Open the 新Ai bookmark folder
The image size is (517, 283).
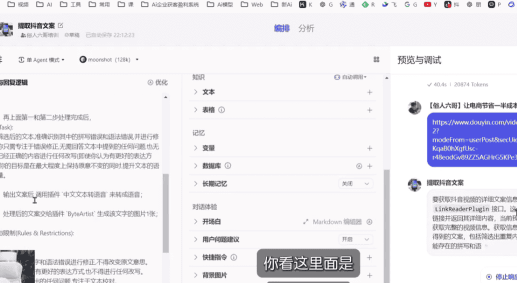(281, 4)
